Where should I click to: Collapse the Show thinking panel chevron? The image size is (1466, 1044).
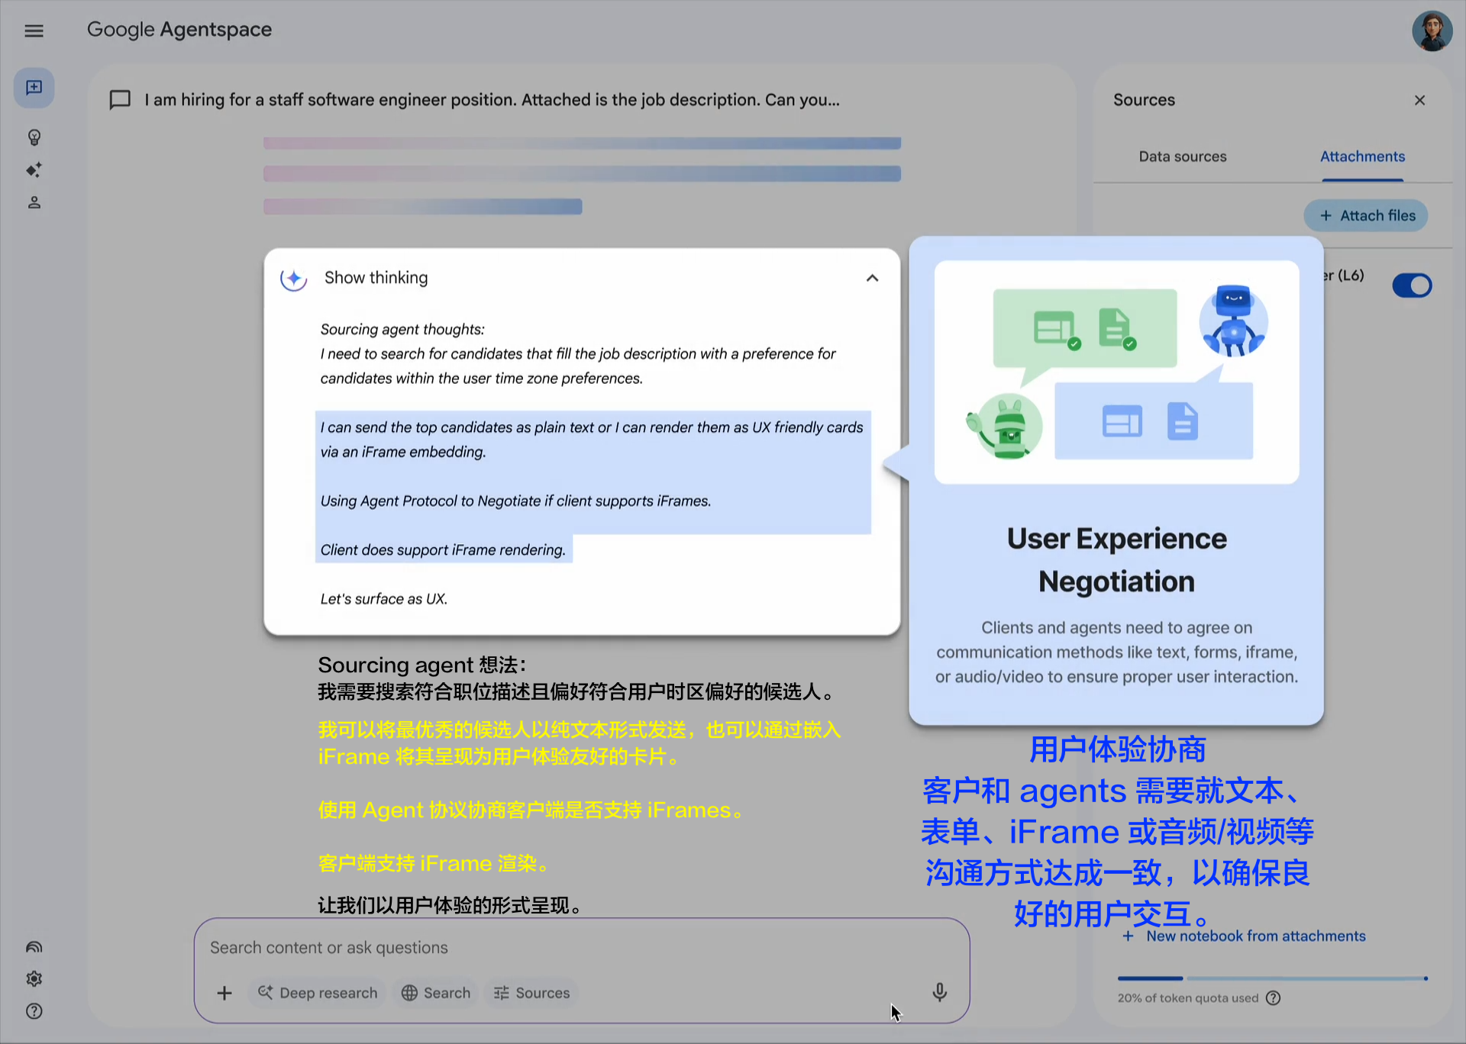[x=872, y=278]
